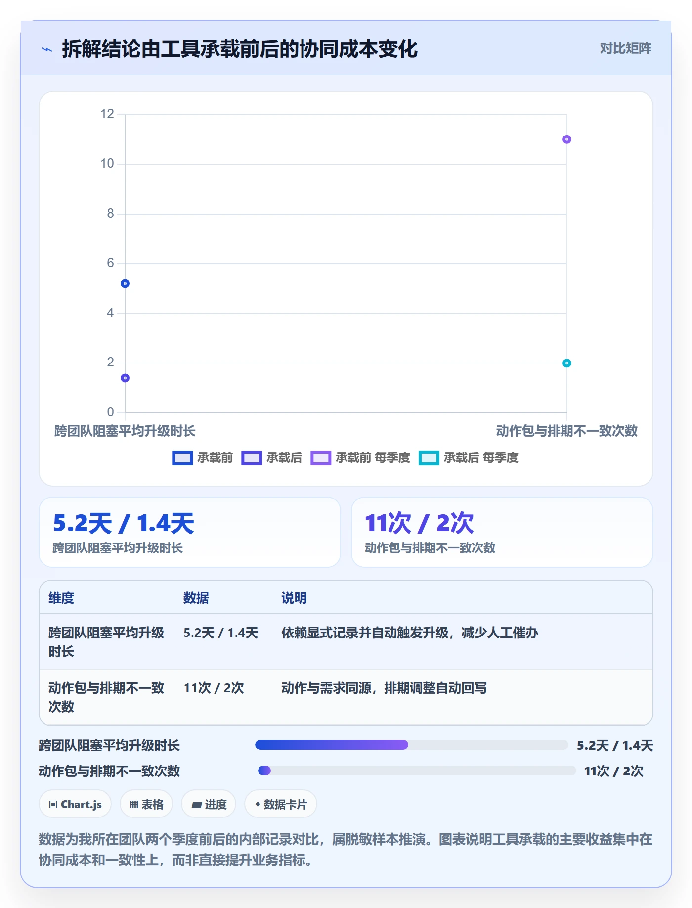Toggle the 承载前 每季度 legend item

point(360,458)
